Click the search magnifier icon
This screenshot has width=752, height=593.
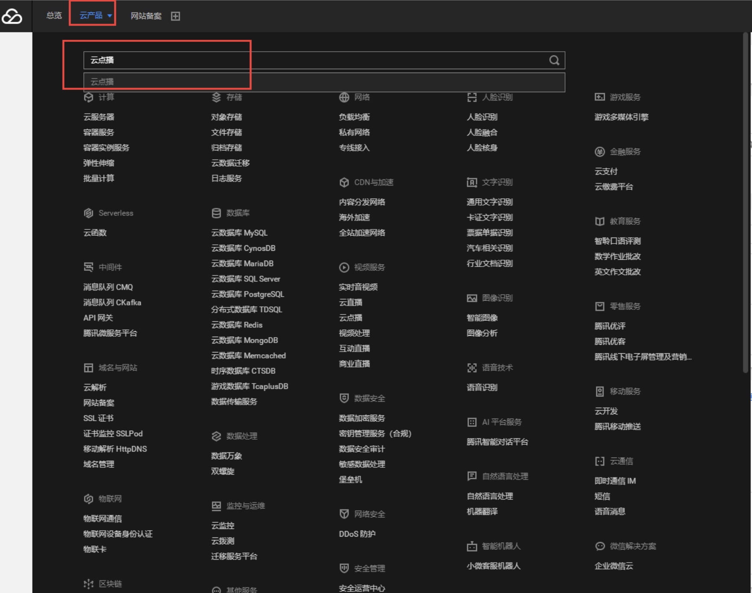554,60
